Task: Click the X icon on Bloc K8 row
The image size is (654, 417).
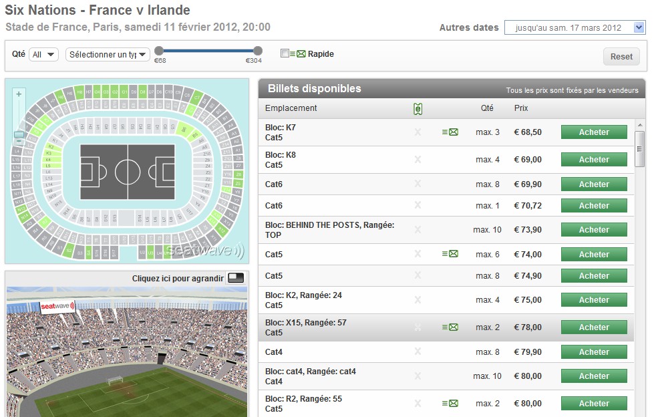Action: [x=418, y=160]
